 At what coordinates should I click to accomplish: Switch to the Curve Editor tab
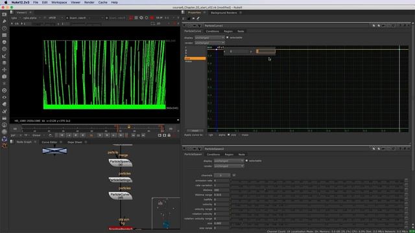(49, 142)
